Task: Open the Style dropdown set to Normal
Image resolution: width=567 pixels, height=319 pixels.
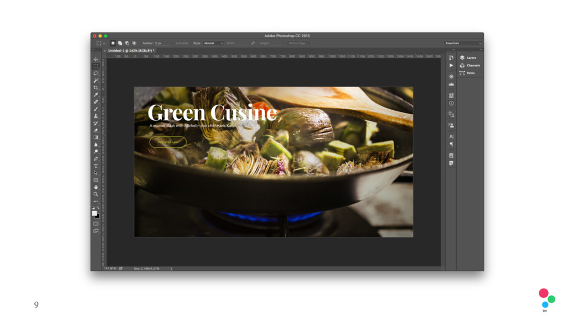Action: point(213,43)
